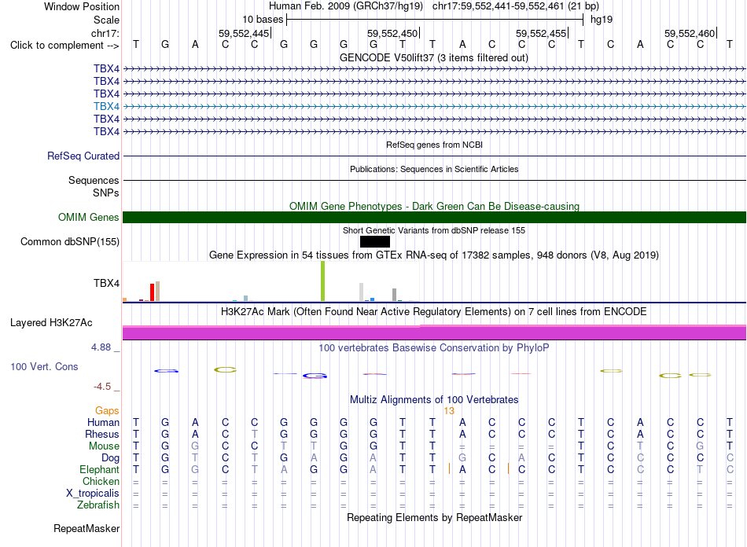The image size is (747, 547).
Task: Click the RepeatMasker track label
Action: [86, 529]
